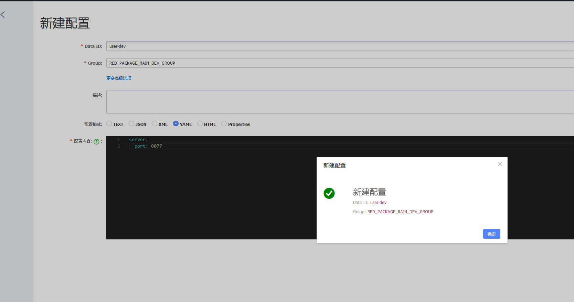This screenshot has width=574, height=302.
Task: Click the 新建配置 page heading
Action: 65,23
